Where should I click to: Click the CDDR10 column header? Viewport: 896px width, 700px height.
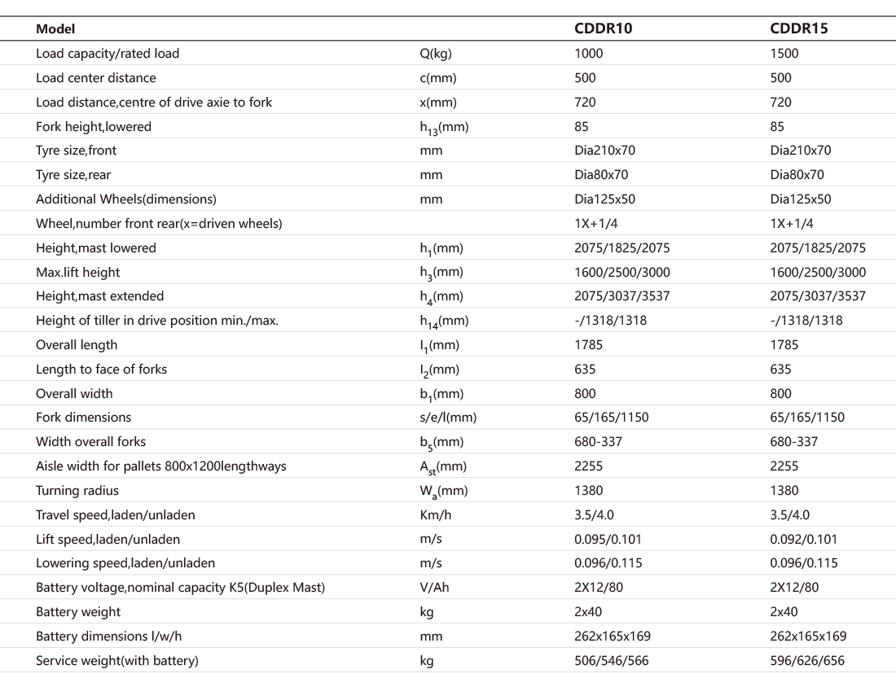pyautogui.click(x=603, y=29)
